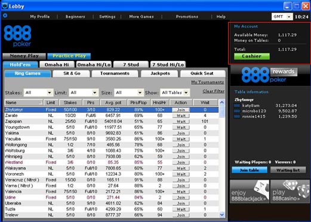Click Join for the Udine table
This screenshot has height=222, width=311.
[x=181, y=198]
